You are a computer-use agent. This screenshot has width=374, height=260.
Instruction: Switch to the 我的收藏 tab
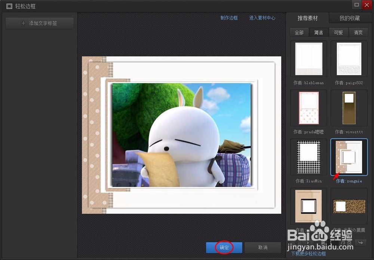pos(349,18)
